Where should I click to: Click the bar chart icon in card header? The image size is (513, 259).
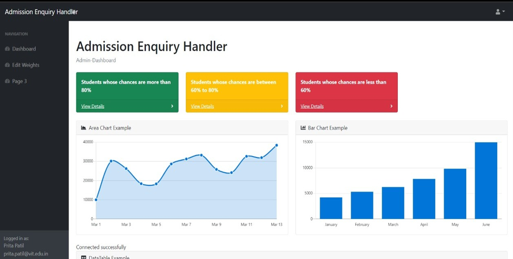pyautogui.click(x=303, y=128)
